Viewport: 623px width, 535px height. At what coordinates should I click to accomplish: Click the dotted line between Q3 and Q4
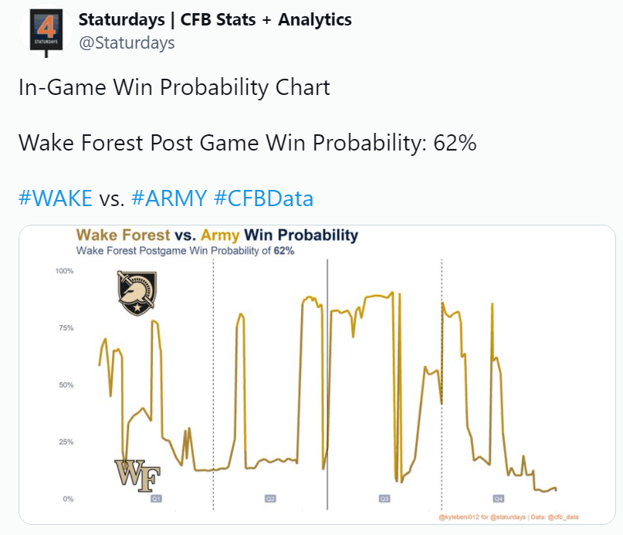coord(442,384)
